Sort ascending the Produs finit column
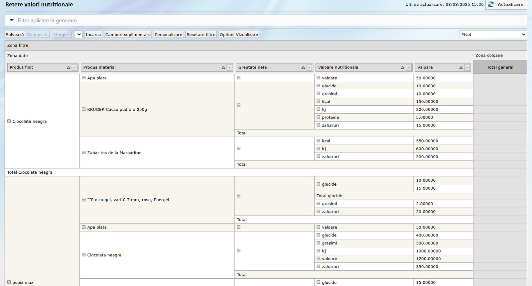532x286 pixels. point(68,67)
